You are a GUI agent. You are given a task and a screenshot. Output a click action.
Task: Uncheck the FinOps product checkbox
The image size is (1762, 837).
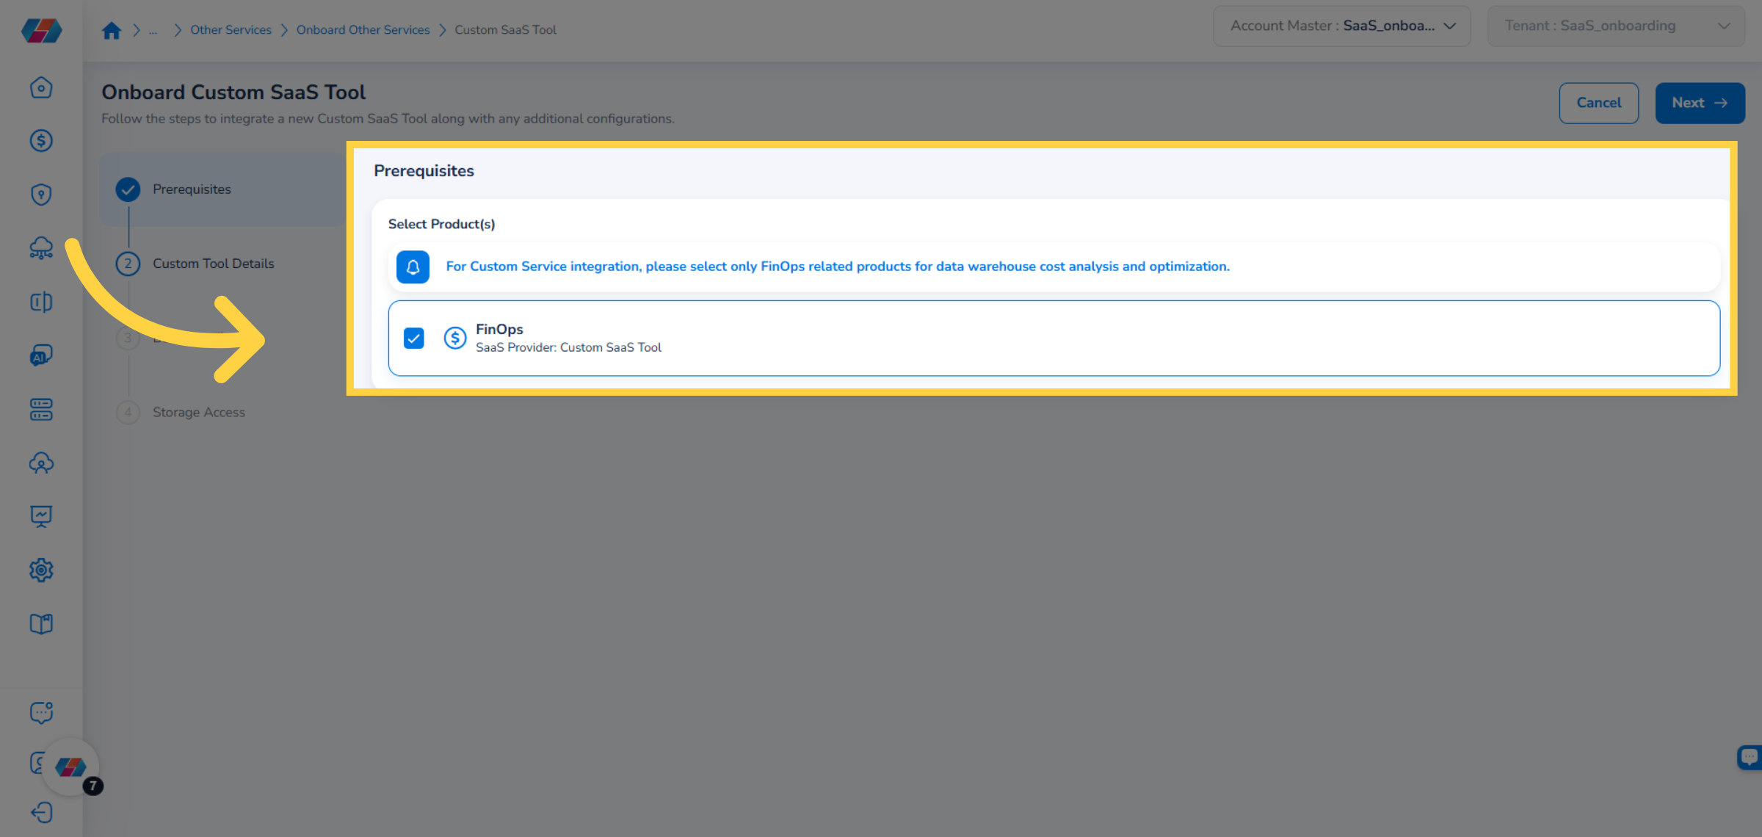[x=414, y=338]
